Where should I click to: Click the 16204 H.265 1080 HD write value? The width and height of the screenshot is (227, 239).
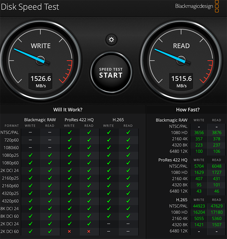pos(199,212)
